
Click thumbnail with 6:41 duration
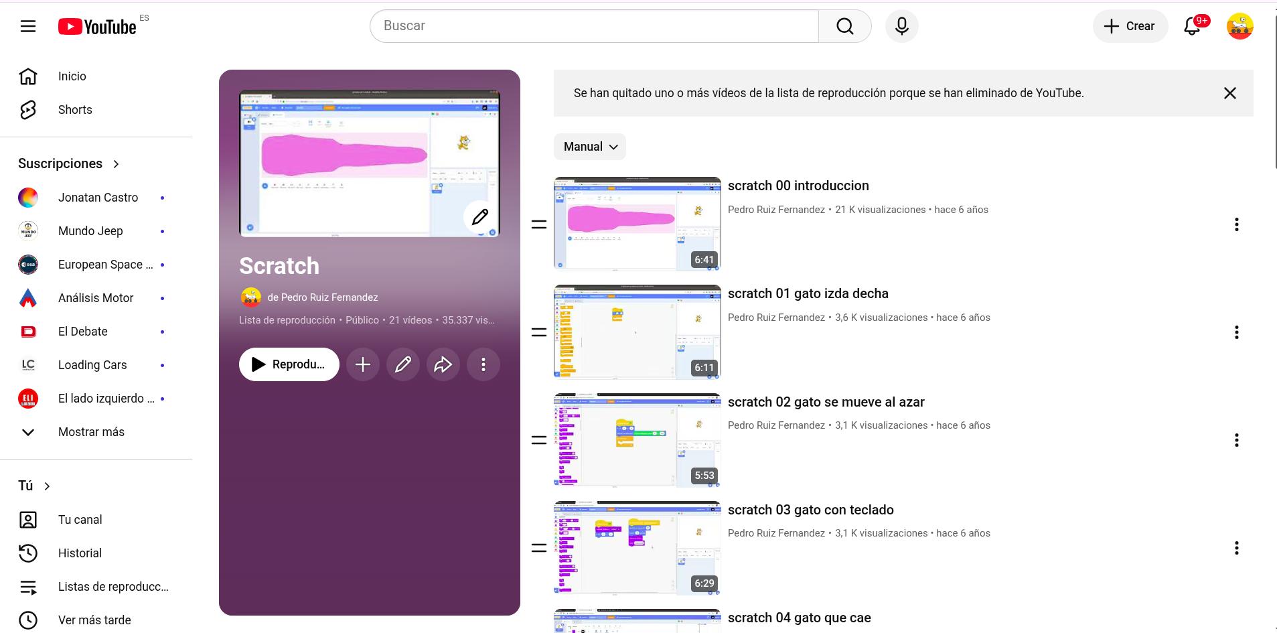[x=637, y=224]
